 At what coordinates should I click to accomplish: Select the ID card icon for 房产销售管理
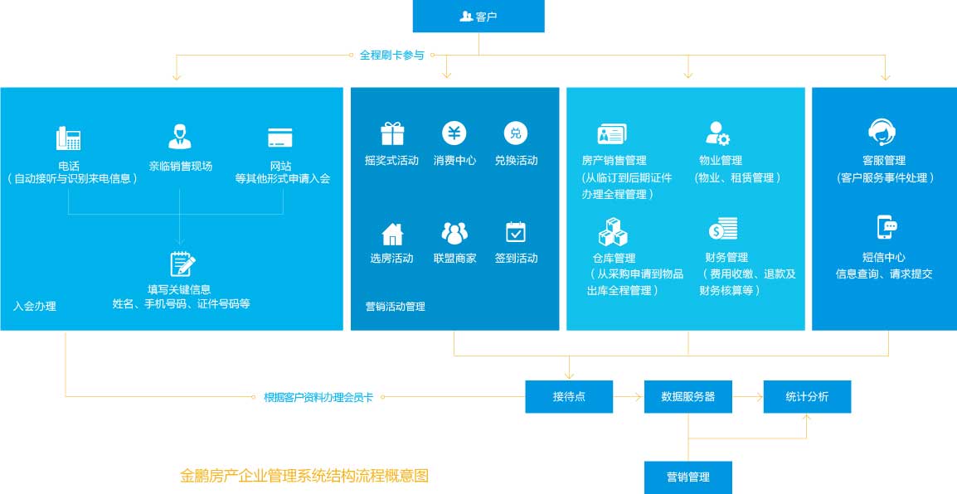[x=612, y=133]
